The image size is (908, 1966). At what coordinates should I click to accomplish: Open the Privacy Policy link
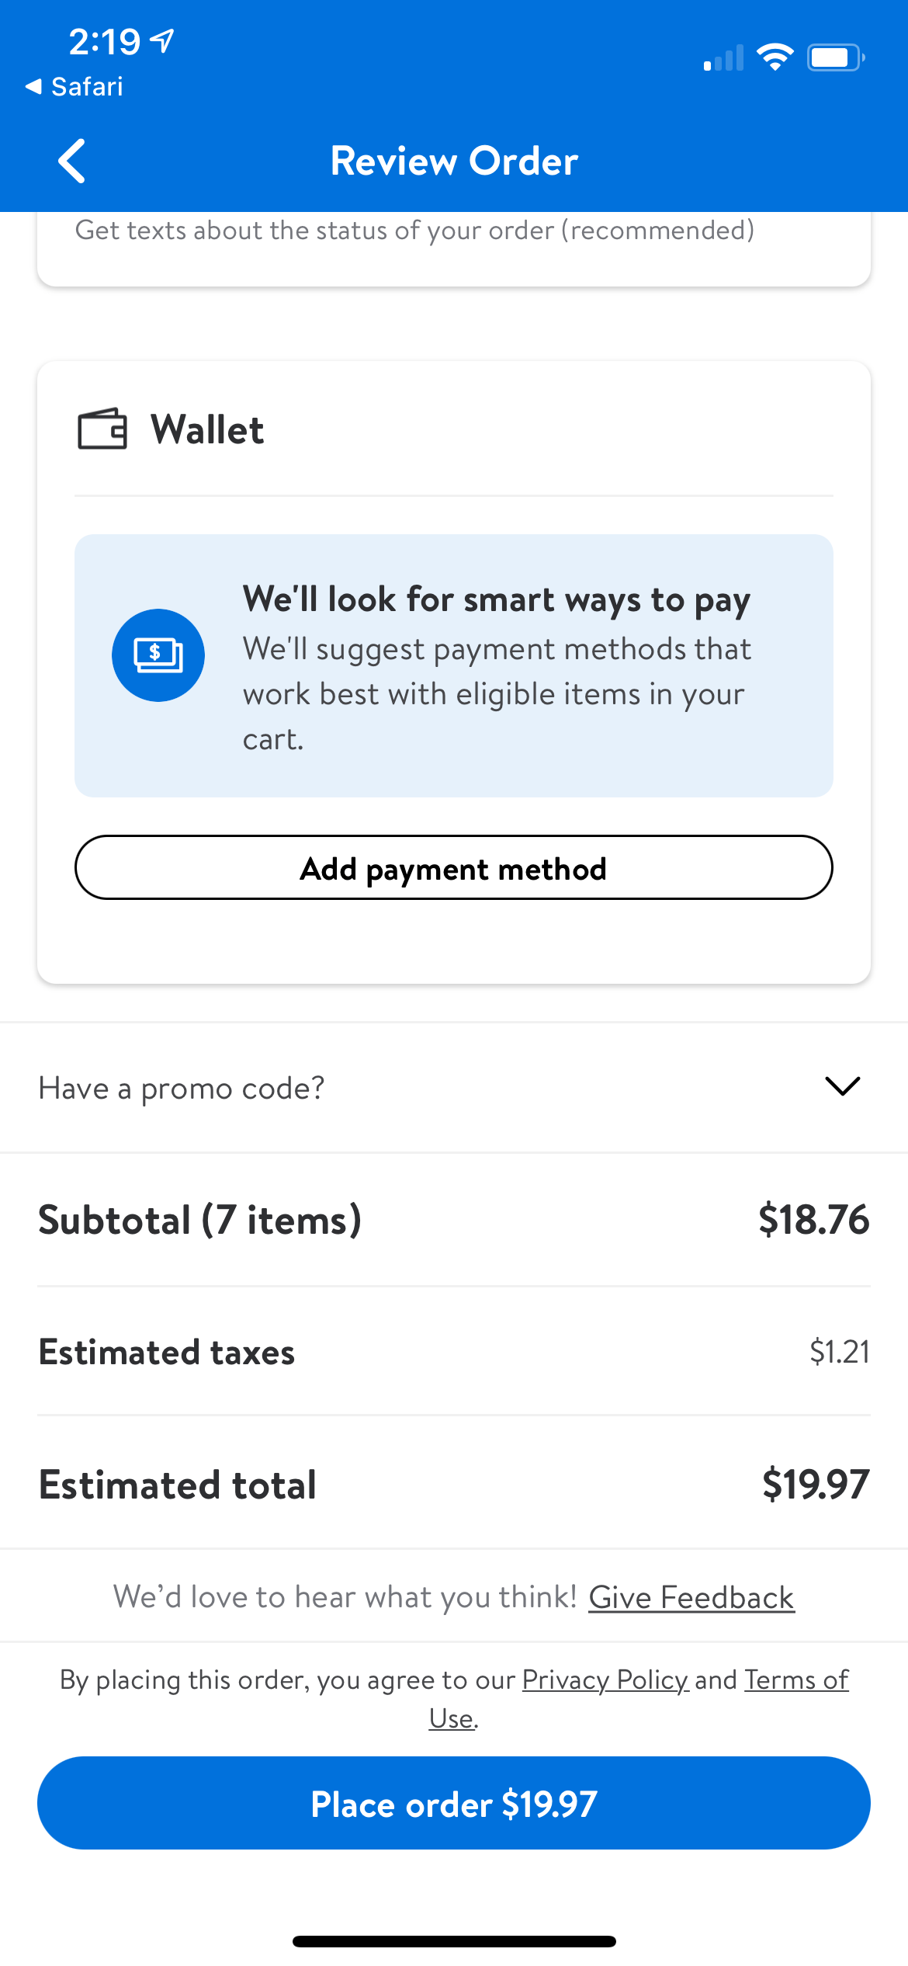[605, 1679]
